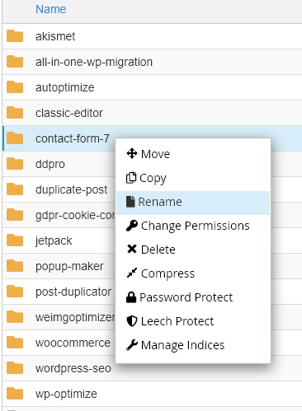Click the wrench icon for Manage Indices

(132, 345)
